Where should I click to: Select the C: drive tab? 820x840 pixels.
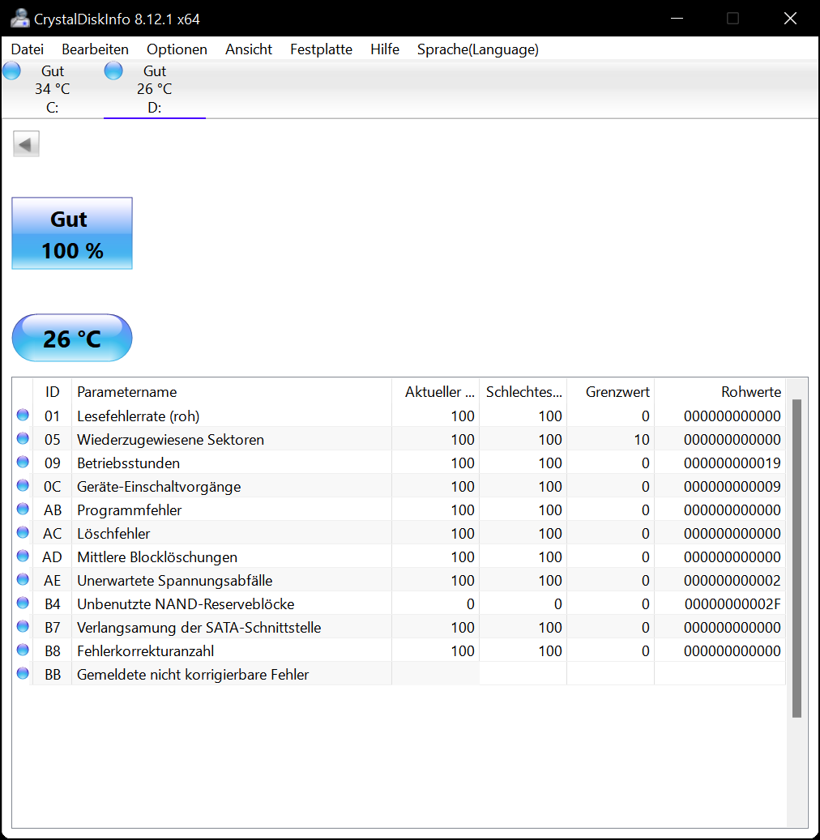coord(53,89)
